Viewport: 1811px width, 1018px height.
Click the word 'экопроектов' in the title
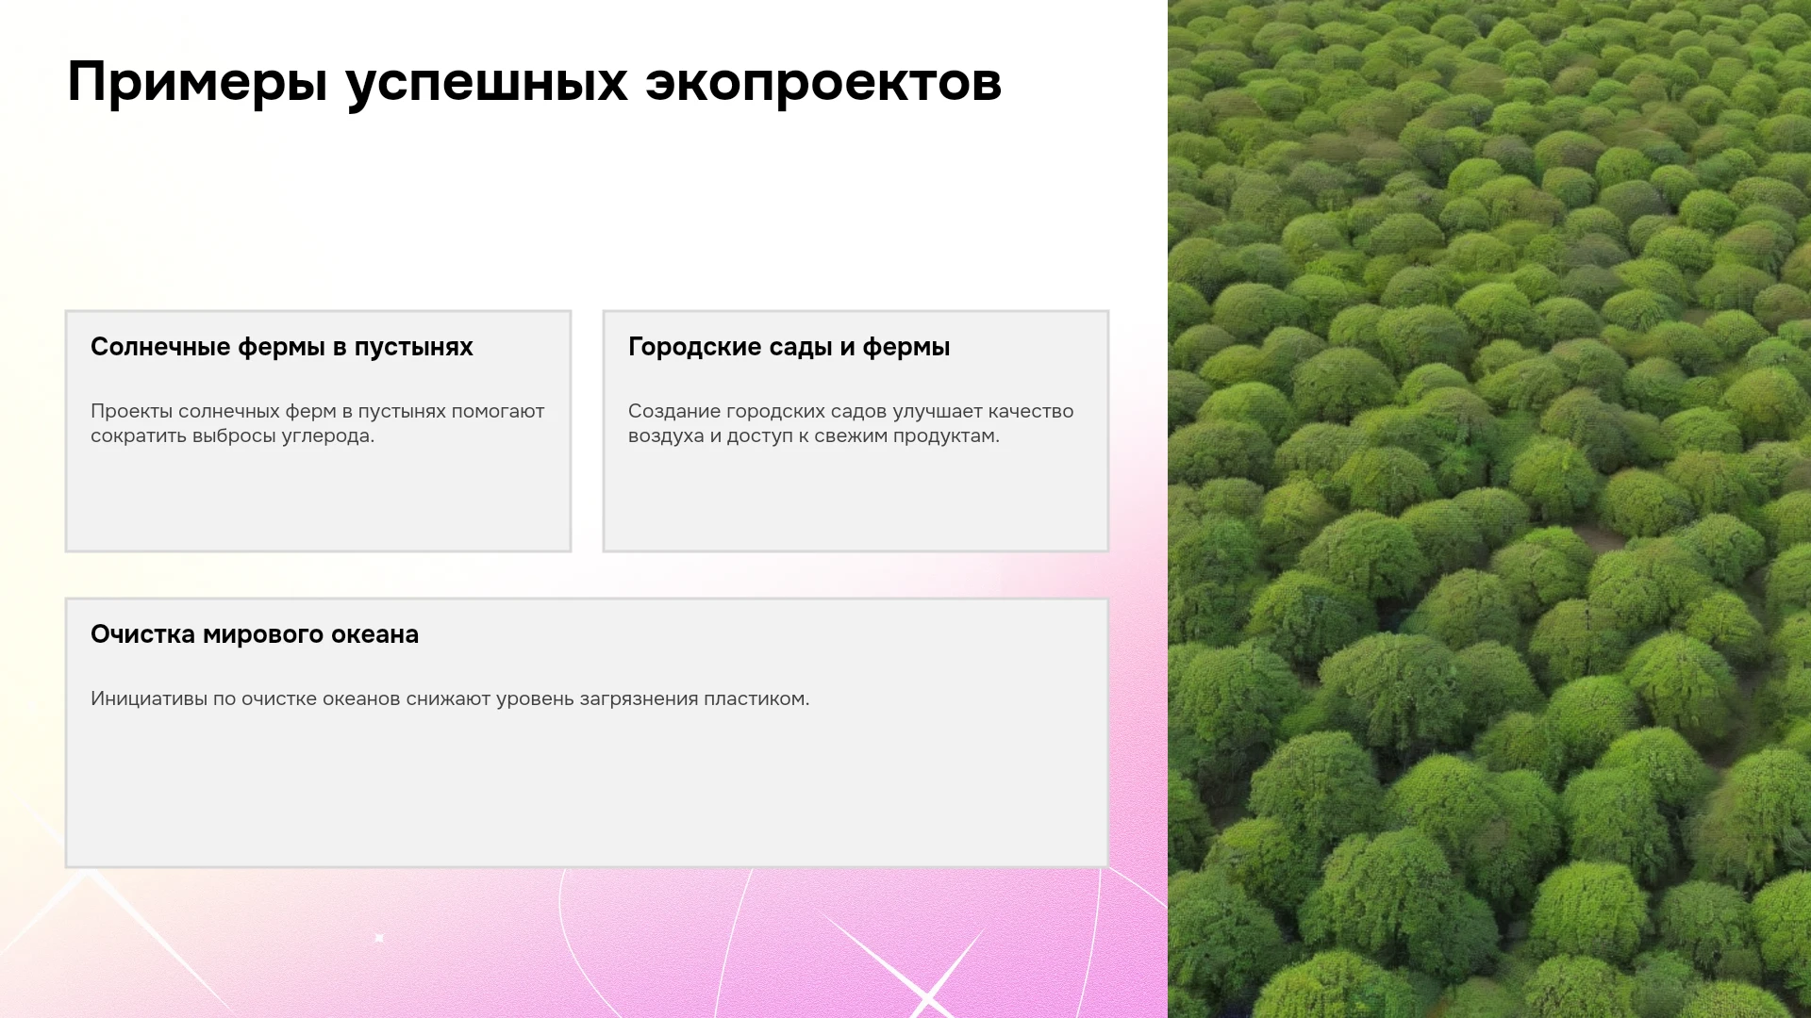(x=823, y=82)
